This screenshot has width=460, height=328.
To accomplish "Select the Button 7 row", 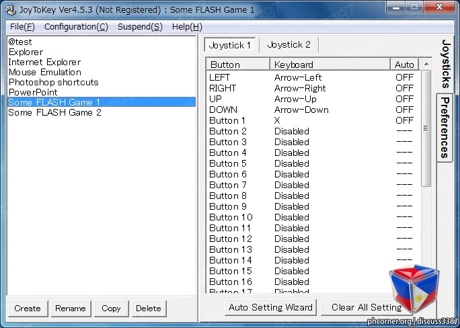I will click(x=313, y=185).
